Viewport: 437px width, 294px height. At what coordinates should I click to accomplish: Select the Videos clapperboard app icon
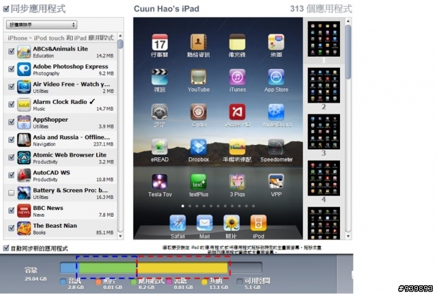coord(160,77)
